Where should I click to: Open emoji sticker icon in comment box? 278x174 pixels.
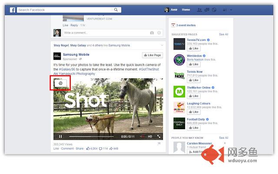[x=159, y=33]
